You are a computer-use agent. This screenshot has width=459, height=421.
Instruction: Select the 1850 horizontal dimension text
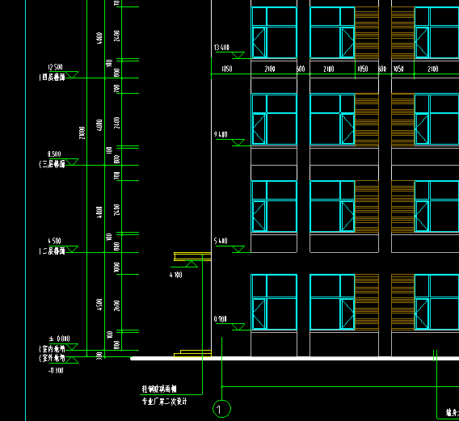[227, 69]
